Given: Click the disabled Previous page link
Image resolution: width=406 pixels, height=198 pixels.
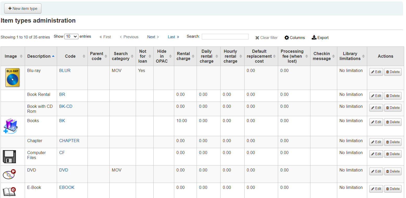Looking at the screenshot, I should (129, 37).
